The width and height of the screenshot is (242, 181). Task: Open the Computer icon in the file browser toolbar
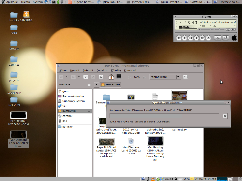(119, 77)
